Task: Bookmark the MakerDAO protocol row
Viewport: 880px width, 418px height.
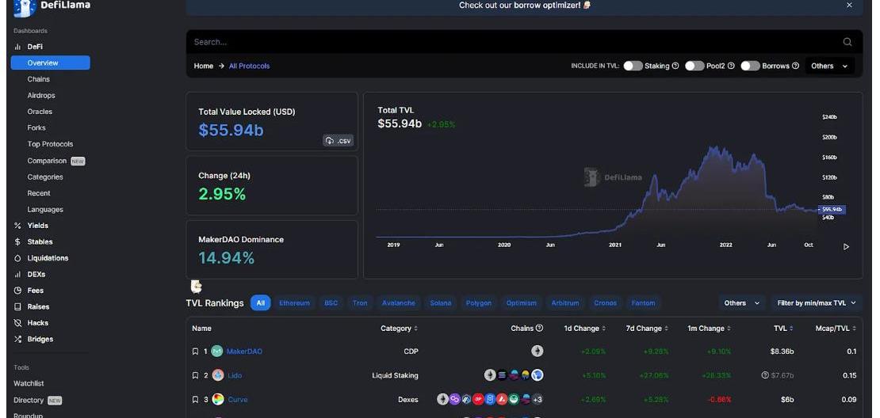Action: coord(195,351)
